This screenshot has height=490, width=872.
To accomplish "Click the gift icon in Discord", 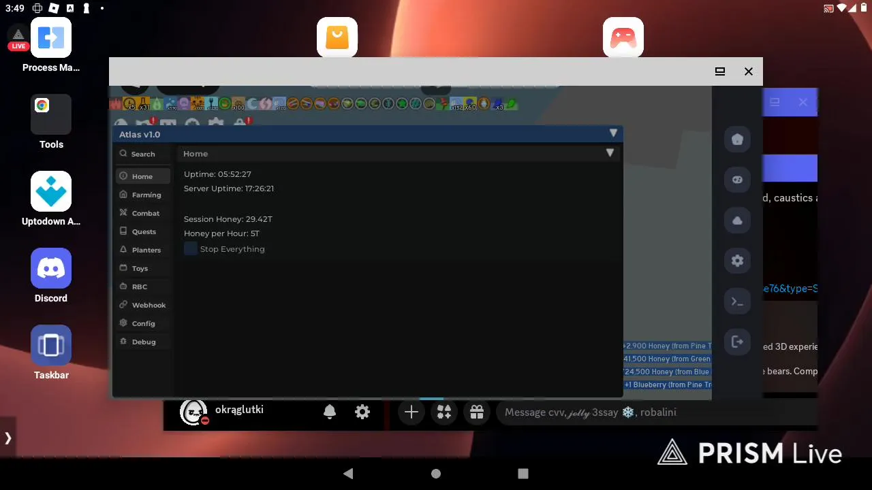I will pos(477,412).
